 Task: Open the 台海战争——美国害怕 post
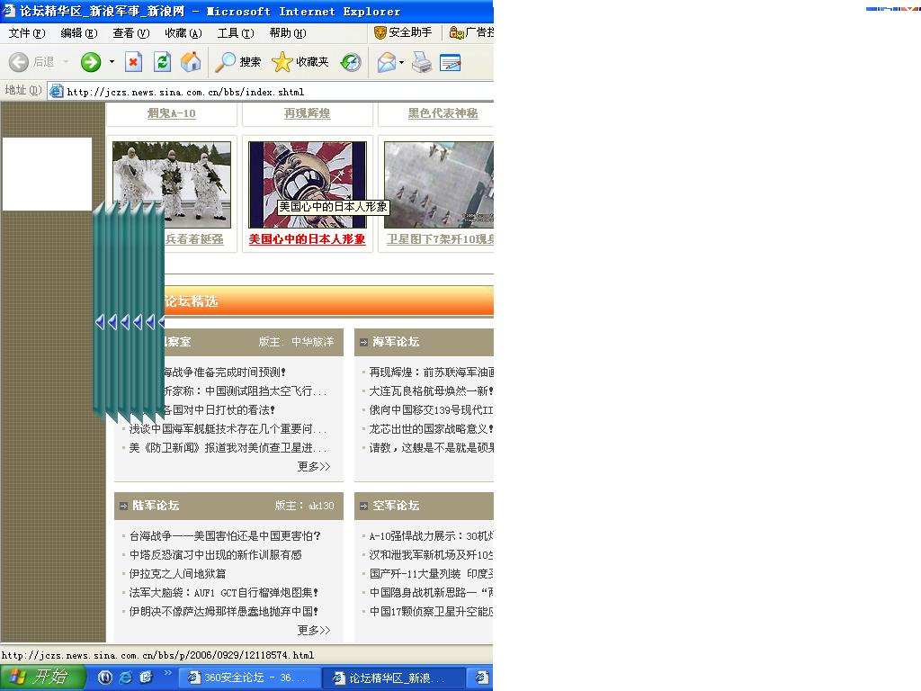(225, 536)
